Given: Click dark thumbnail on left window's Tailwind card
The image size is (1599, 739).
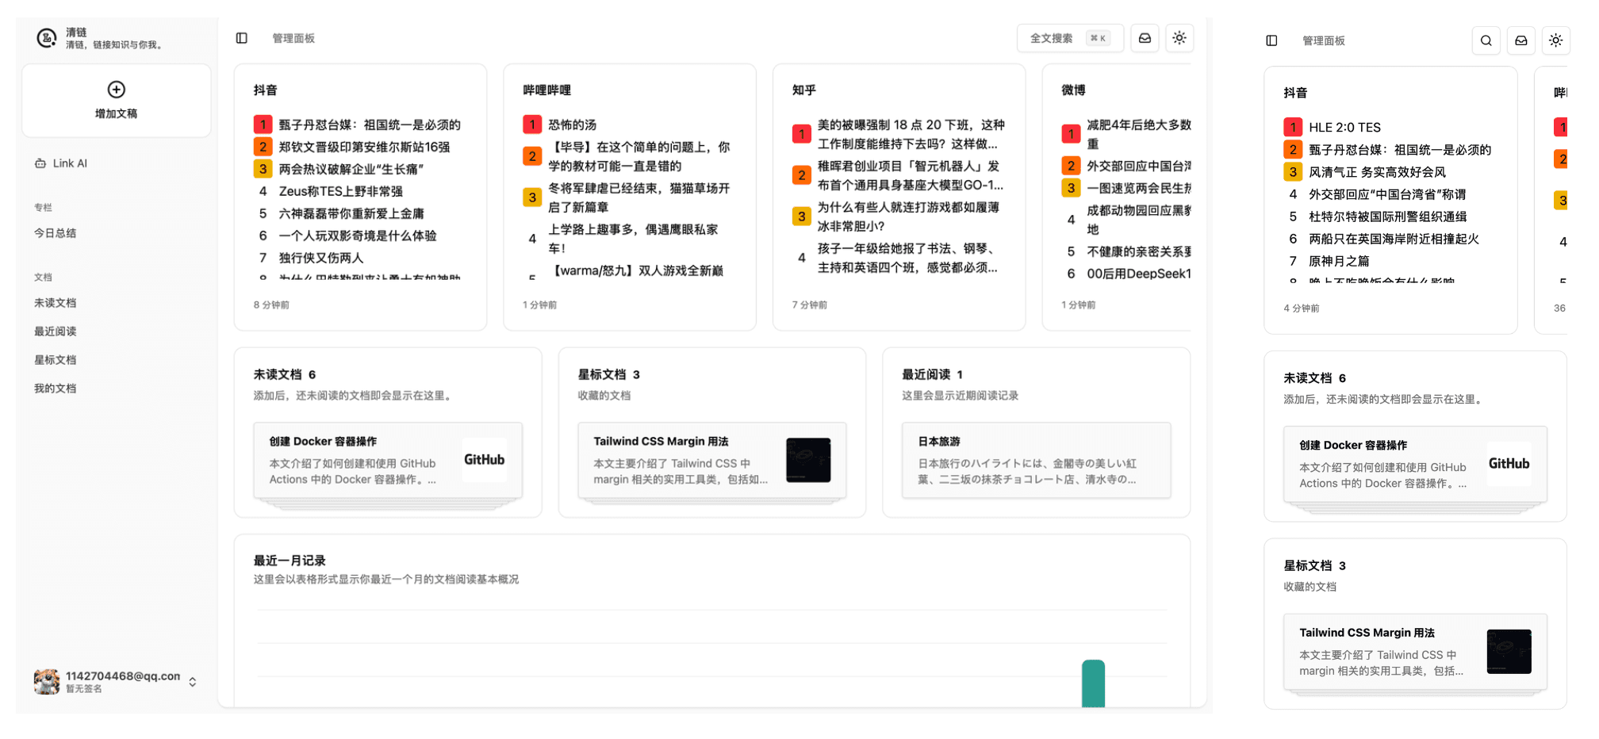Looking at the screenshot, I should click(808, 460).
